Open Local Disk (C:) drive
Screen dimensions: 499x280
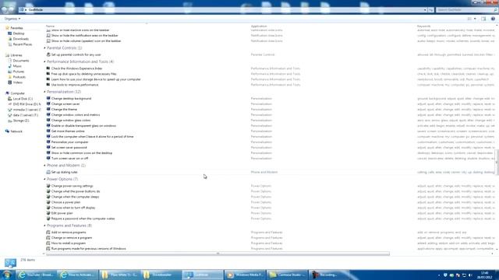tap(23, 99)
